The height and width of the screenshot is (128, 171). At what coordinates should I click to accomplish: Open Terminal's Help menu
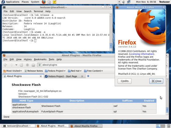pyautogui.click(x=48, y=11)
